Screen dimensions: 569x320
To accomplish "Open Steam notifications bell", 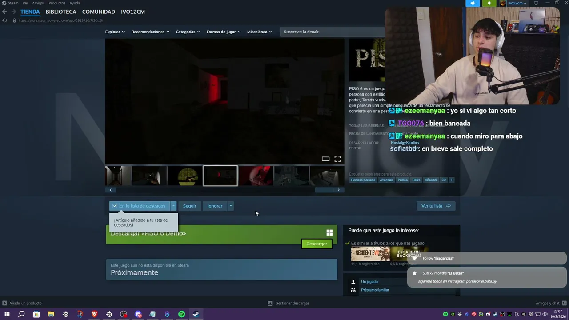I will point(489,3).
